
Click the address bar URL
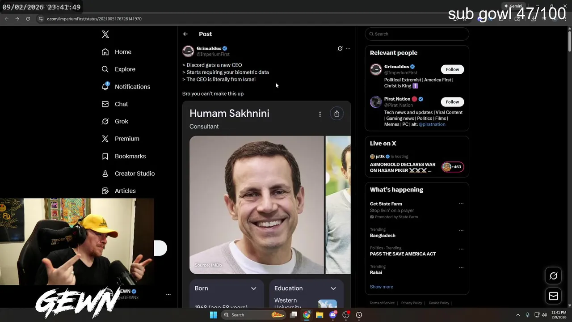pos(94,19)
